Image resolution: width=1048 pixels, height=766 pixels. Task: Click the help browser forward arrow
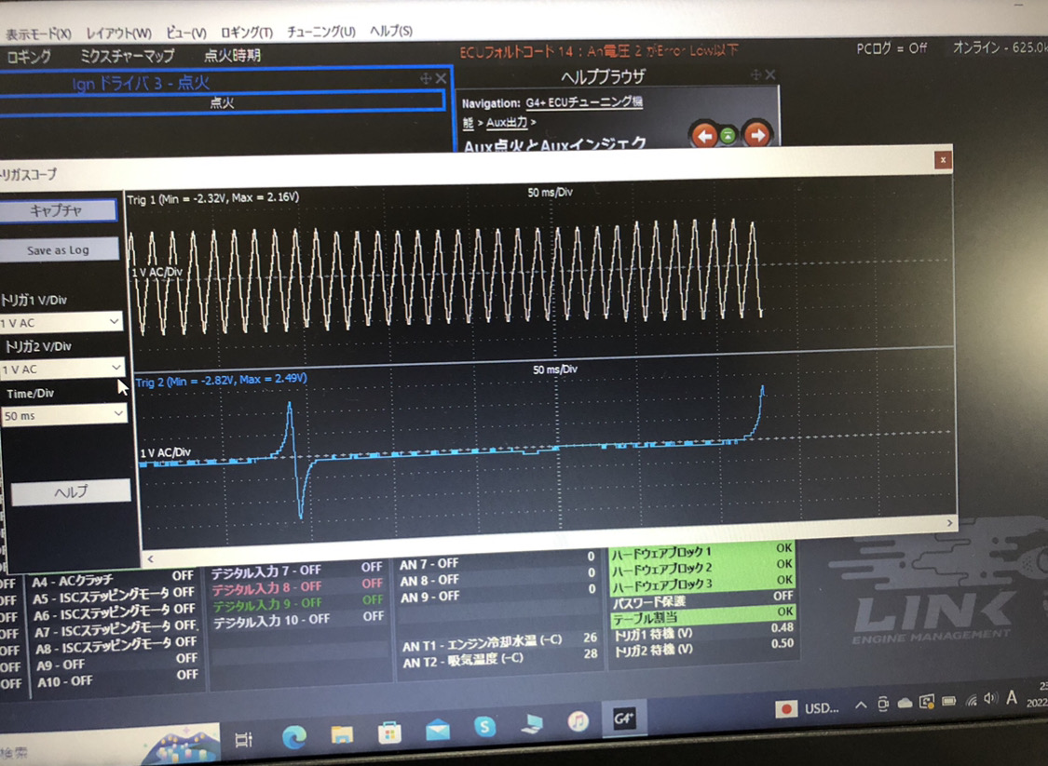pyautogui.click(x=757, y=136)
